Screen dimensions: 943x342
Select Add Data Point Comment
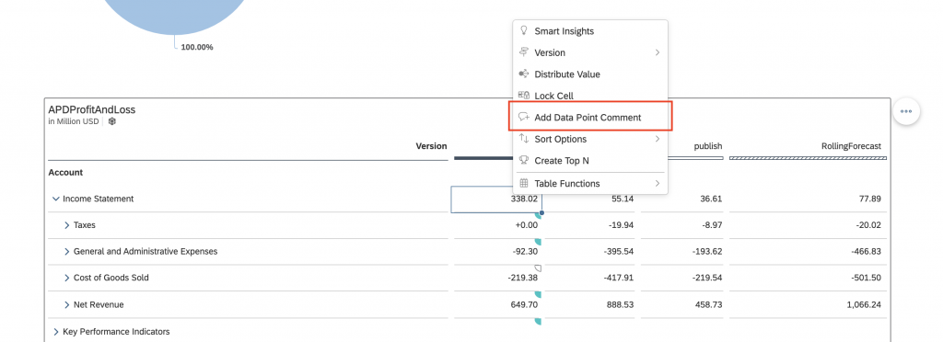590,118
